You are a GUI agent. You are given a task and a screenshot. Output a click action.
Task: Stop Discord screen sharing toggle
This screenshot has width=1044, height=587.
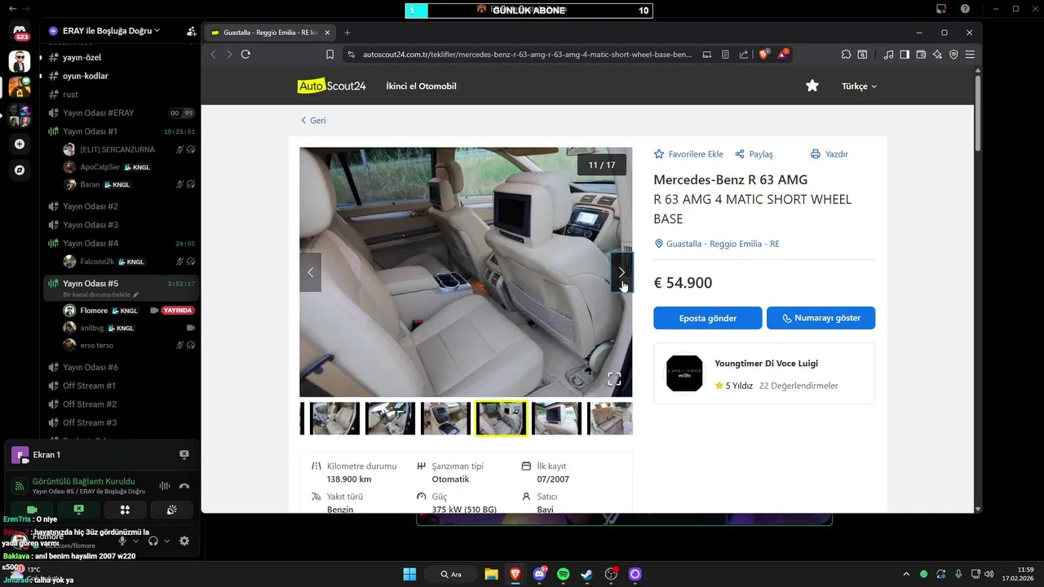click(78, 510)
